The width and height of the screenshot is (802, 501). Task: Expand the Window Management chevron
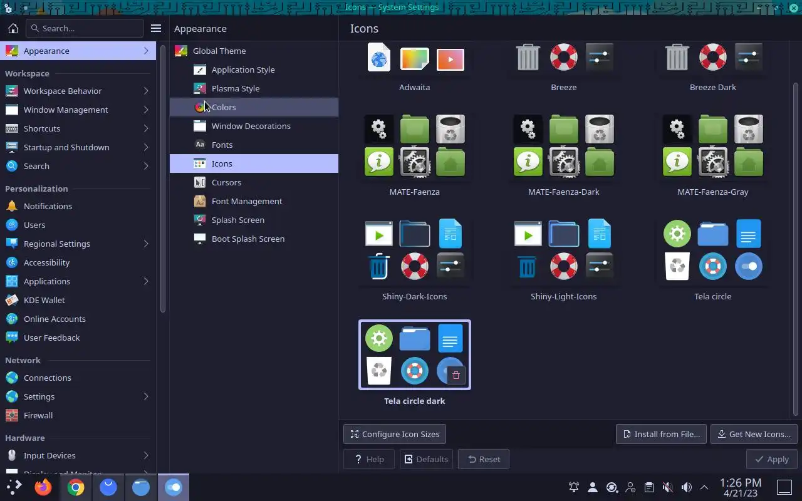146,110
